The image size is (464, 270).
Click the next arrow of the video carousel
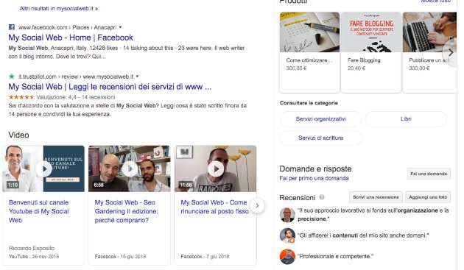tap(257, 205)
